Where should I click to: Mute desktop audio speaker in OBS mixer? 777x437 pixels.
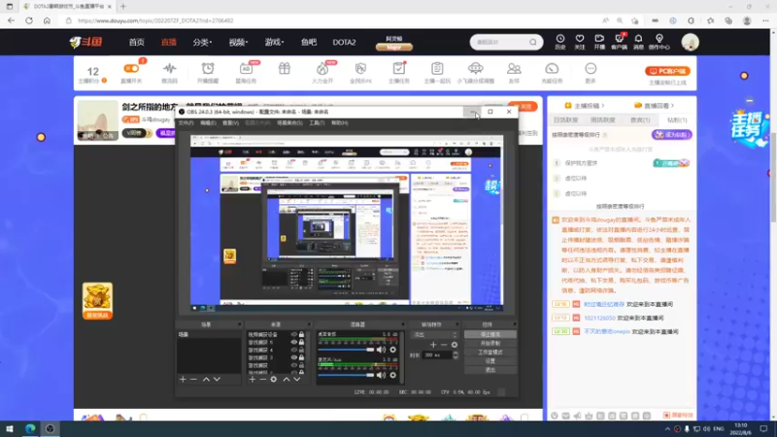click(381, 350)
